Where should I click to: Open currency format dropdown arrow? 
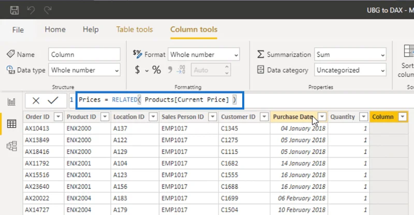(147, 71)
